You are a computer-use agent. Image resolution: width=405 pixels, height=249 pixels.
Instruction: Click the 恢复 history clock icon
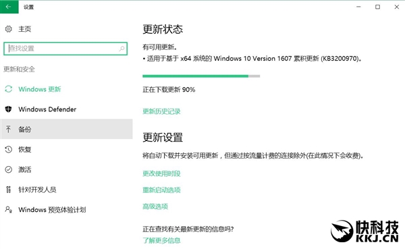tap(9, 149)
